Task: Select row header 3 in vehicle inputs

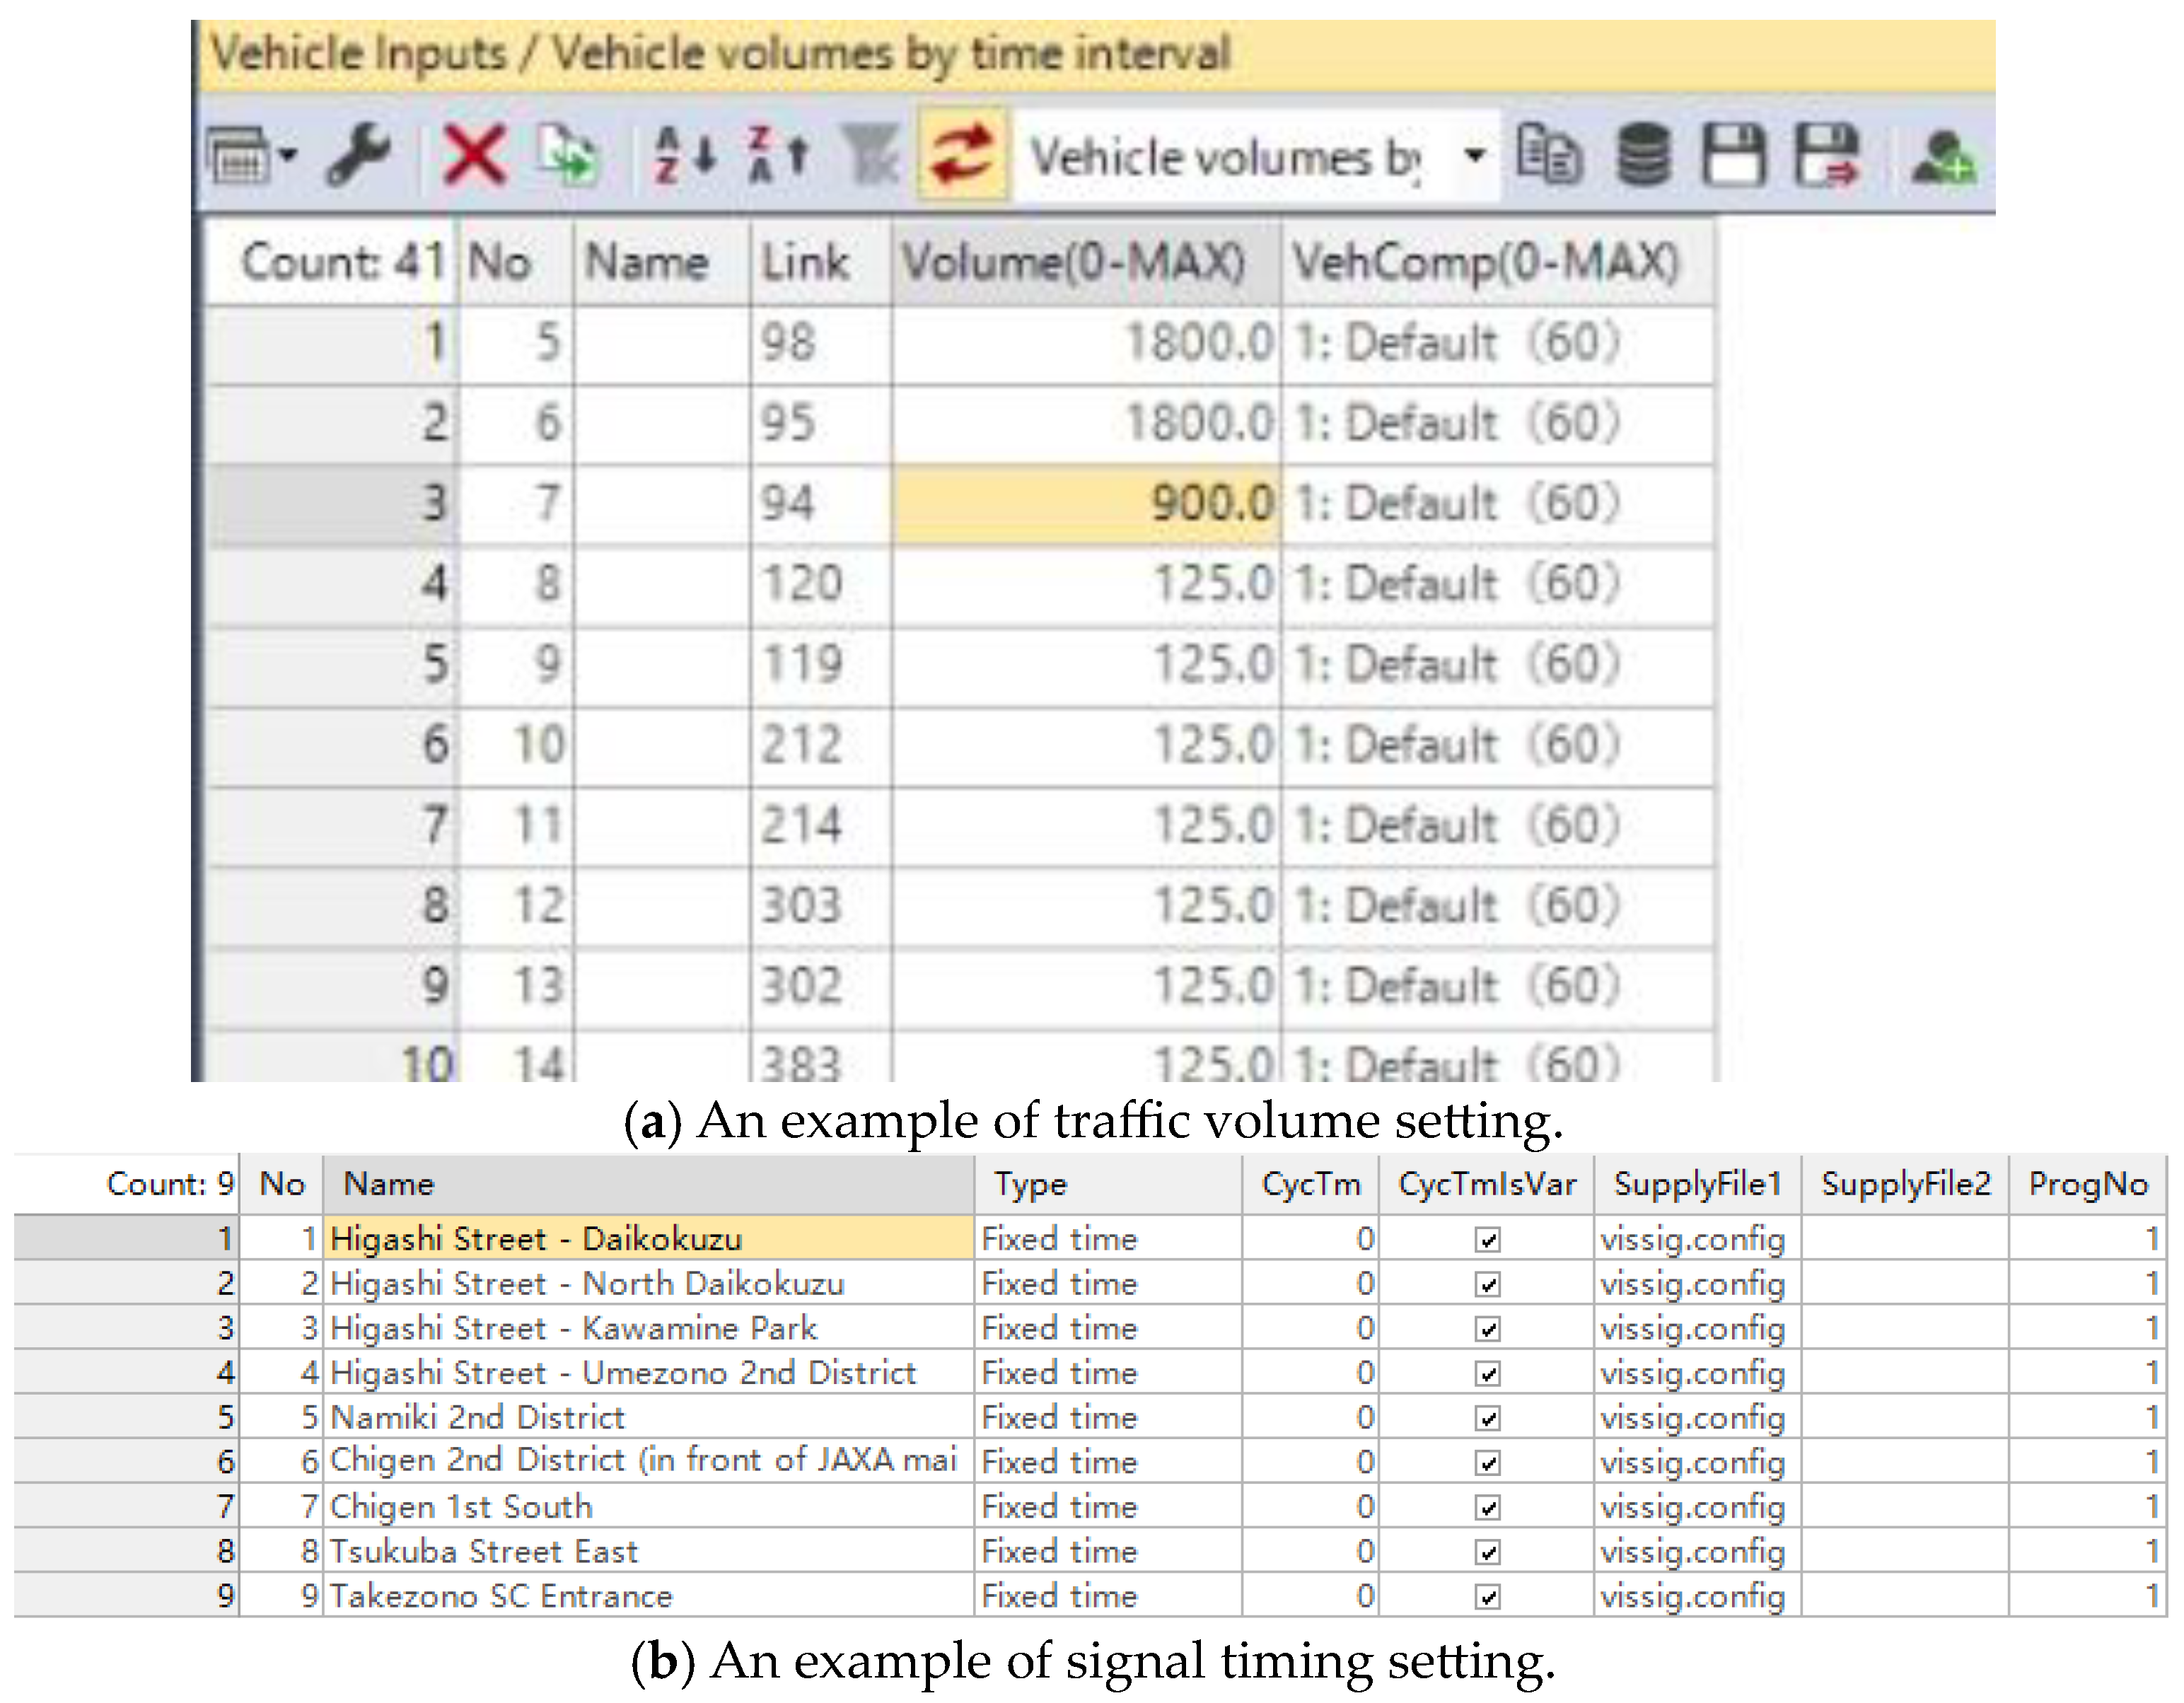Action: coord(333,504)
